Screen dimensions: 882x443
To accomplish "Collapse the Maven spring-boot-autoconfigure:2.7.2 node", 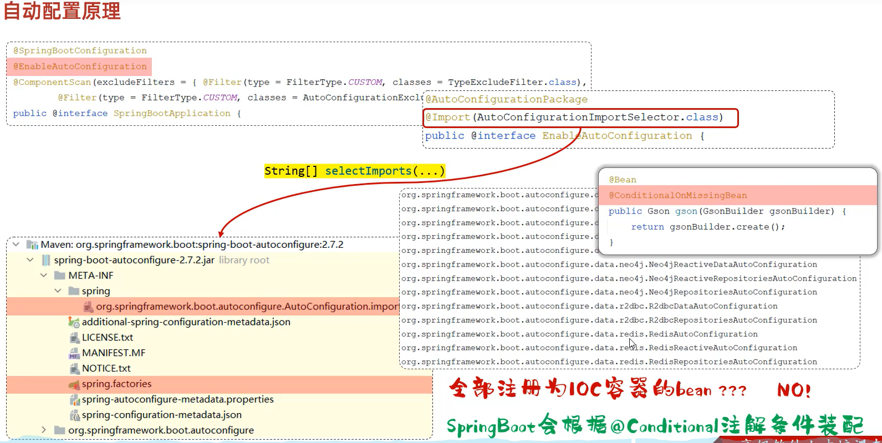I will click(16, 245).
